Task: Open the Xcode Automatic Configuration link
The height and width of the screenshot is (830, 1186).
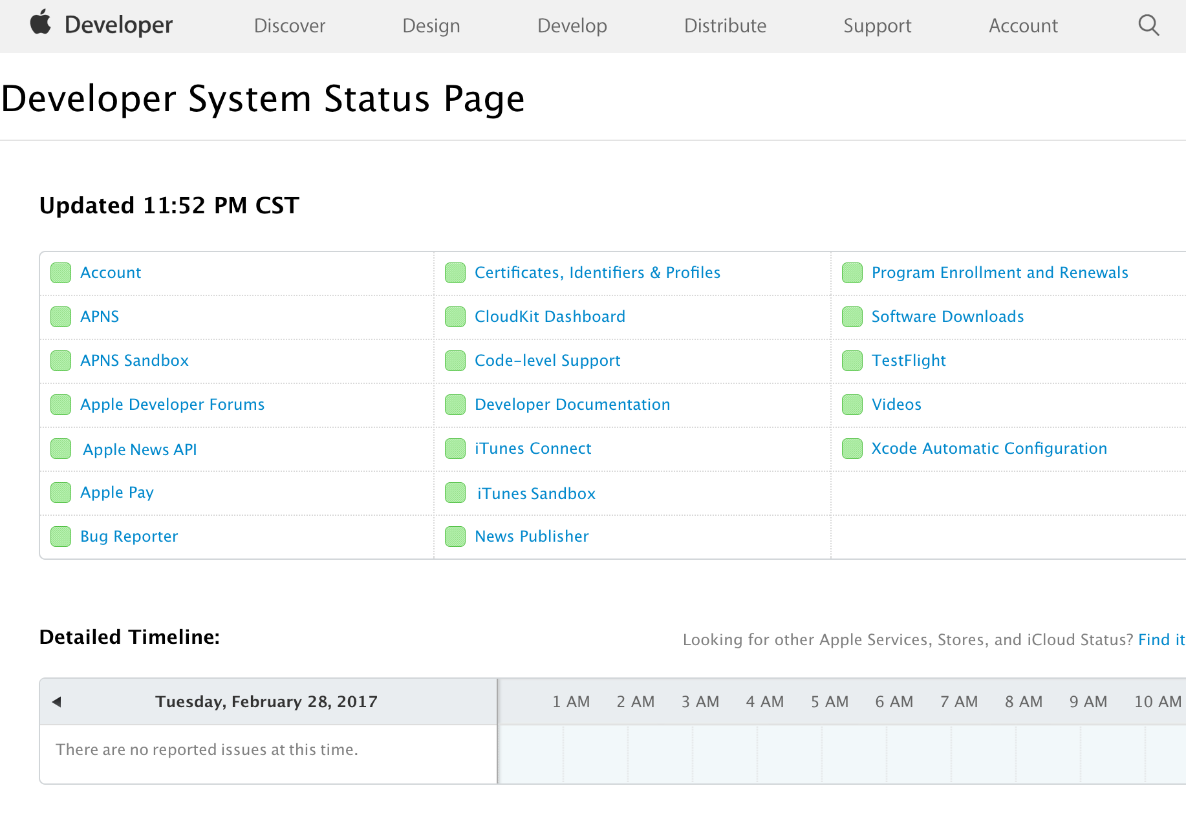Action: pos(989,449)
